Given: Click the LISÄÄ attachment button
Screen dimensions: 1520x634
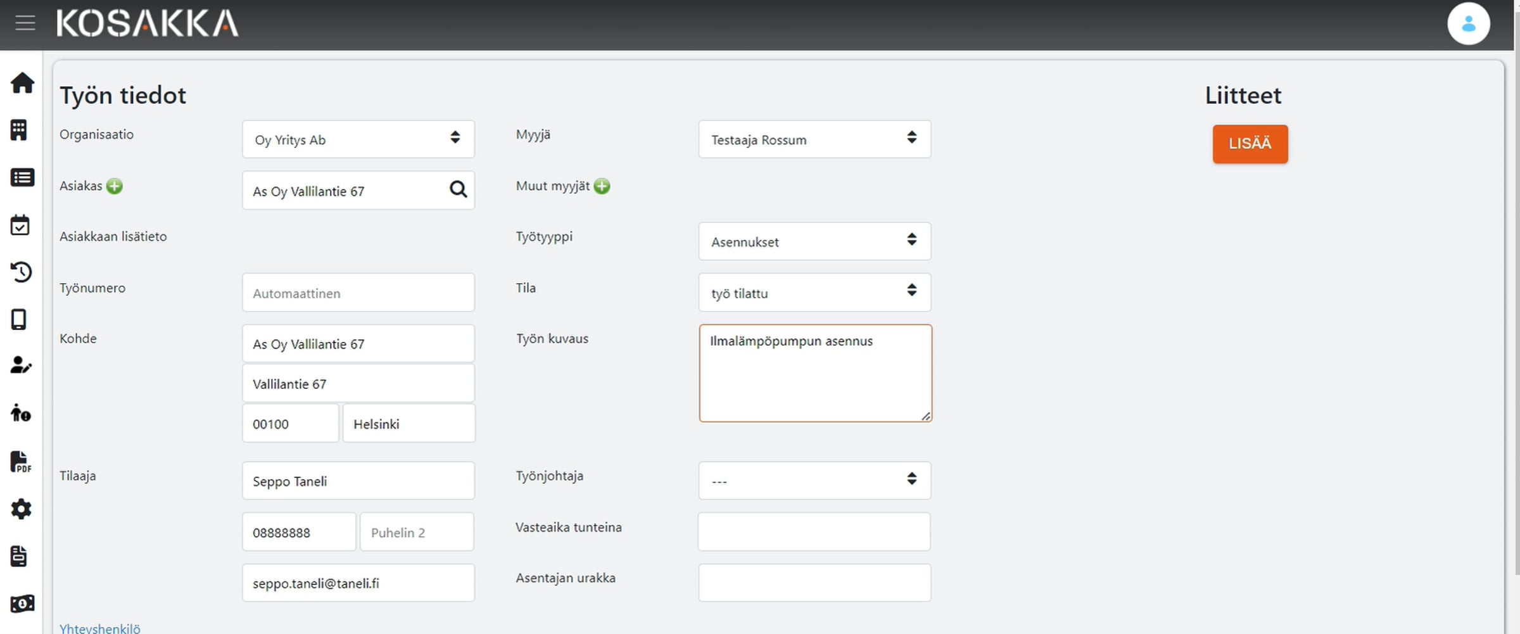Looking at the screenshot, I should coord(1250,144).
